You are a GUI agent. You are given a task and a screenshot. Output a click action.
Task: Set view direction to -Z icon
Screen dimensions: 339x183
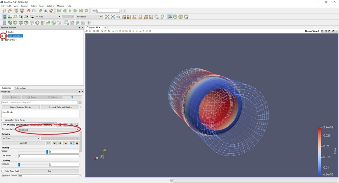point(151,17)
